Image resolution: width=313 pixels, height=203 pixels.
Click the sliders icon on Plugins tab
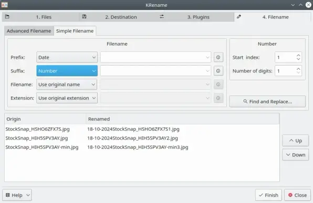[162, 17]
